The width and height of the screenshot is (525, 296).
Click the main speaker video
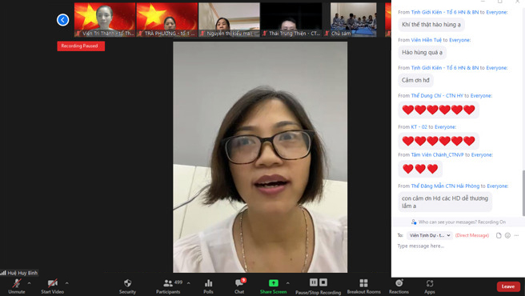point(260,157)
